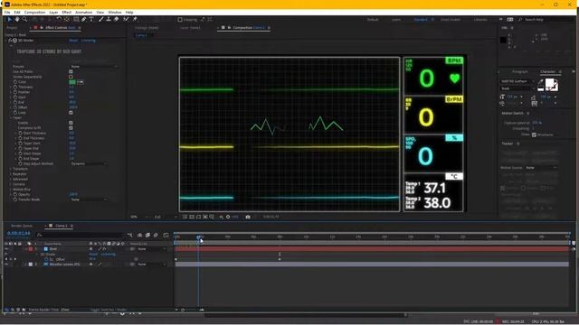This screenshot has height=325, width=579.
Task: Select the Libraries workspace
Action: click(480, 20)
